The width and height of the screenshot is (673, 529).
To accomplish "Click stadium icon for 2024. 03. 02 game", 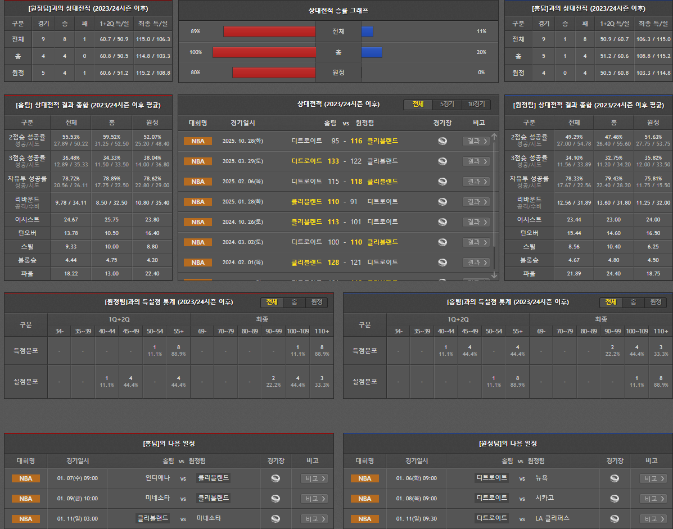I will 442,242.
